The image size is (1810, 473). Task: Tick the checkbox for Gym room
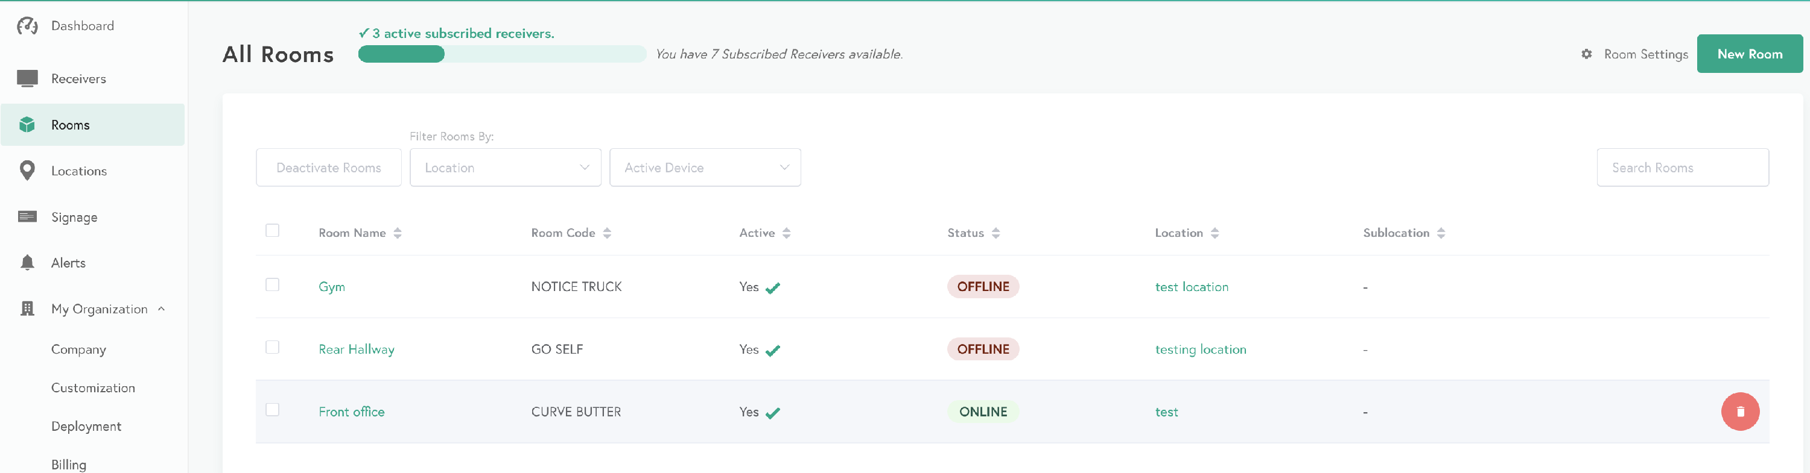(272, 285)
